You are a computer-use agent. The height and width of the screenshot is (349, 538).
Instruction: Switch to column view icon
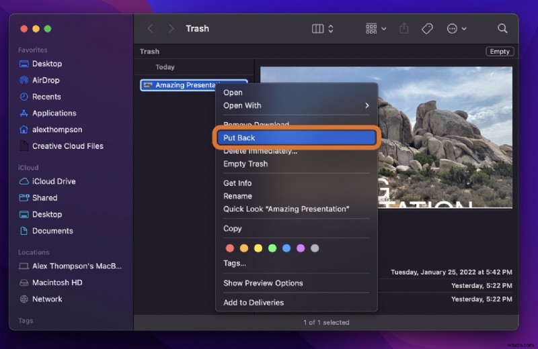tap(317, 28)
